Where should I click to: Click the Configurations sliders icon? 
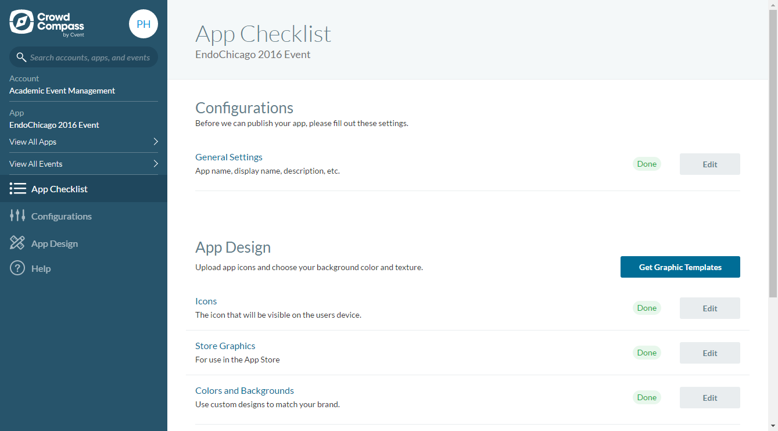pos(18,216)
